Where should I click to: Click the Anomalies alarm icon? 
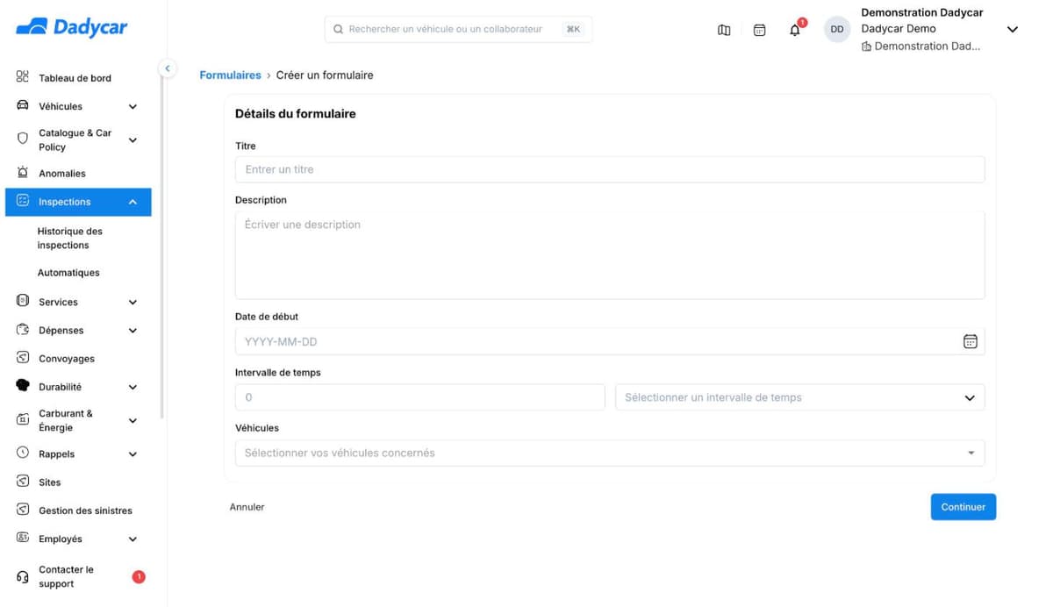coord(23,173)
